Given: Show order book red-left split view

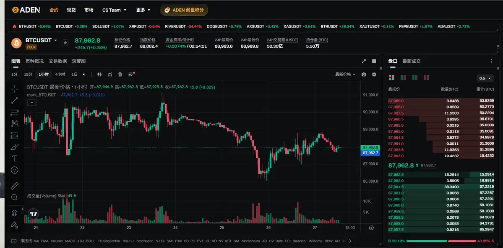Looking at the screenshot, I should pyautogui.click(x=403, y=77).
